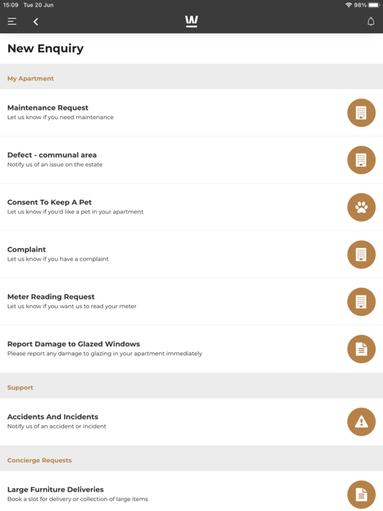The height and width of the screenshot is (511, 383).
Task: Select Meter Reading Request item
Action: point(191,302)
